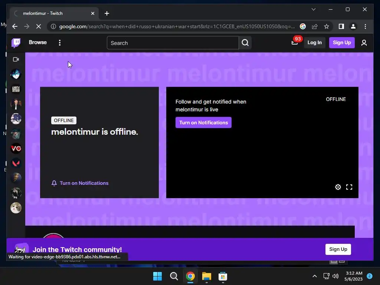The width and height of the screenshot is (380, 285).
Task: Open the user profile menu icon
Action: tap(364, 43)
